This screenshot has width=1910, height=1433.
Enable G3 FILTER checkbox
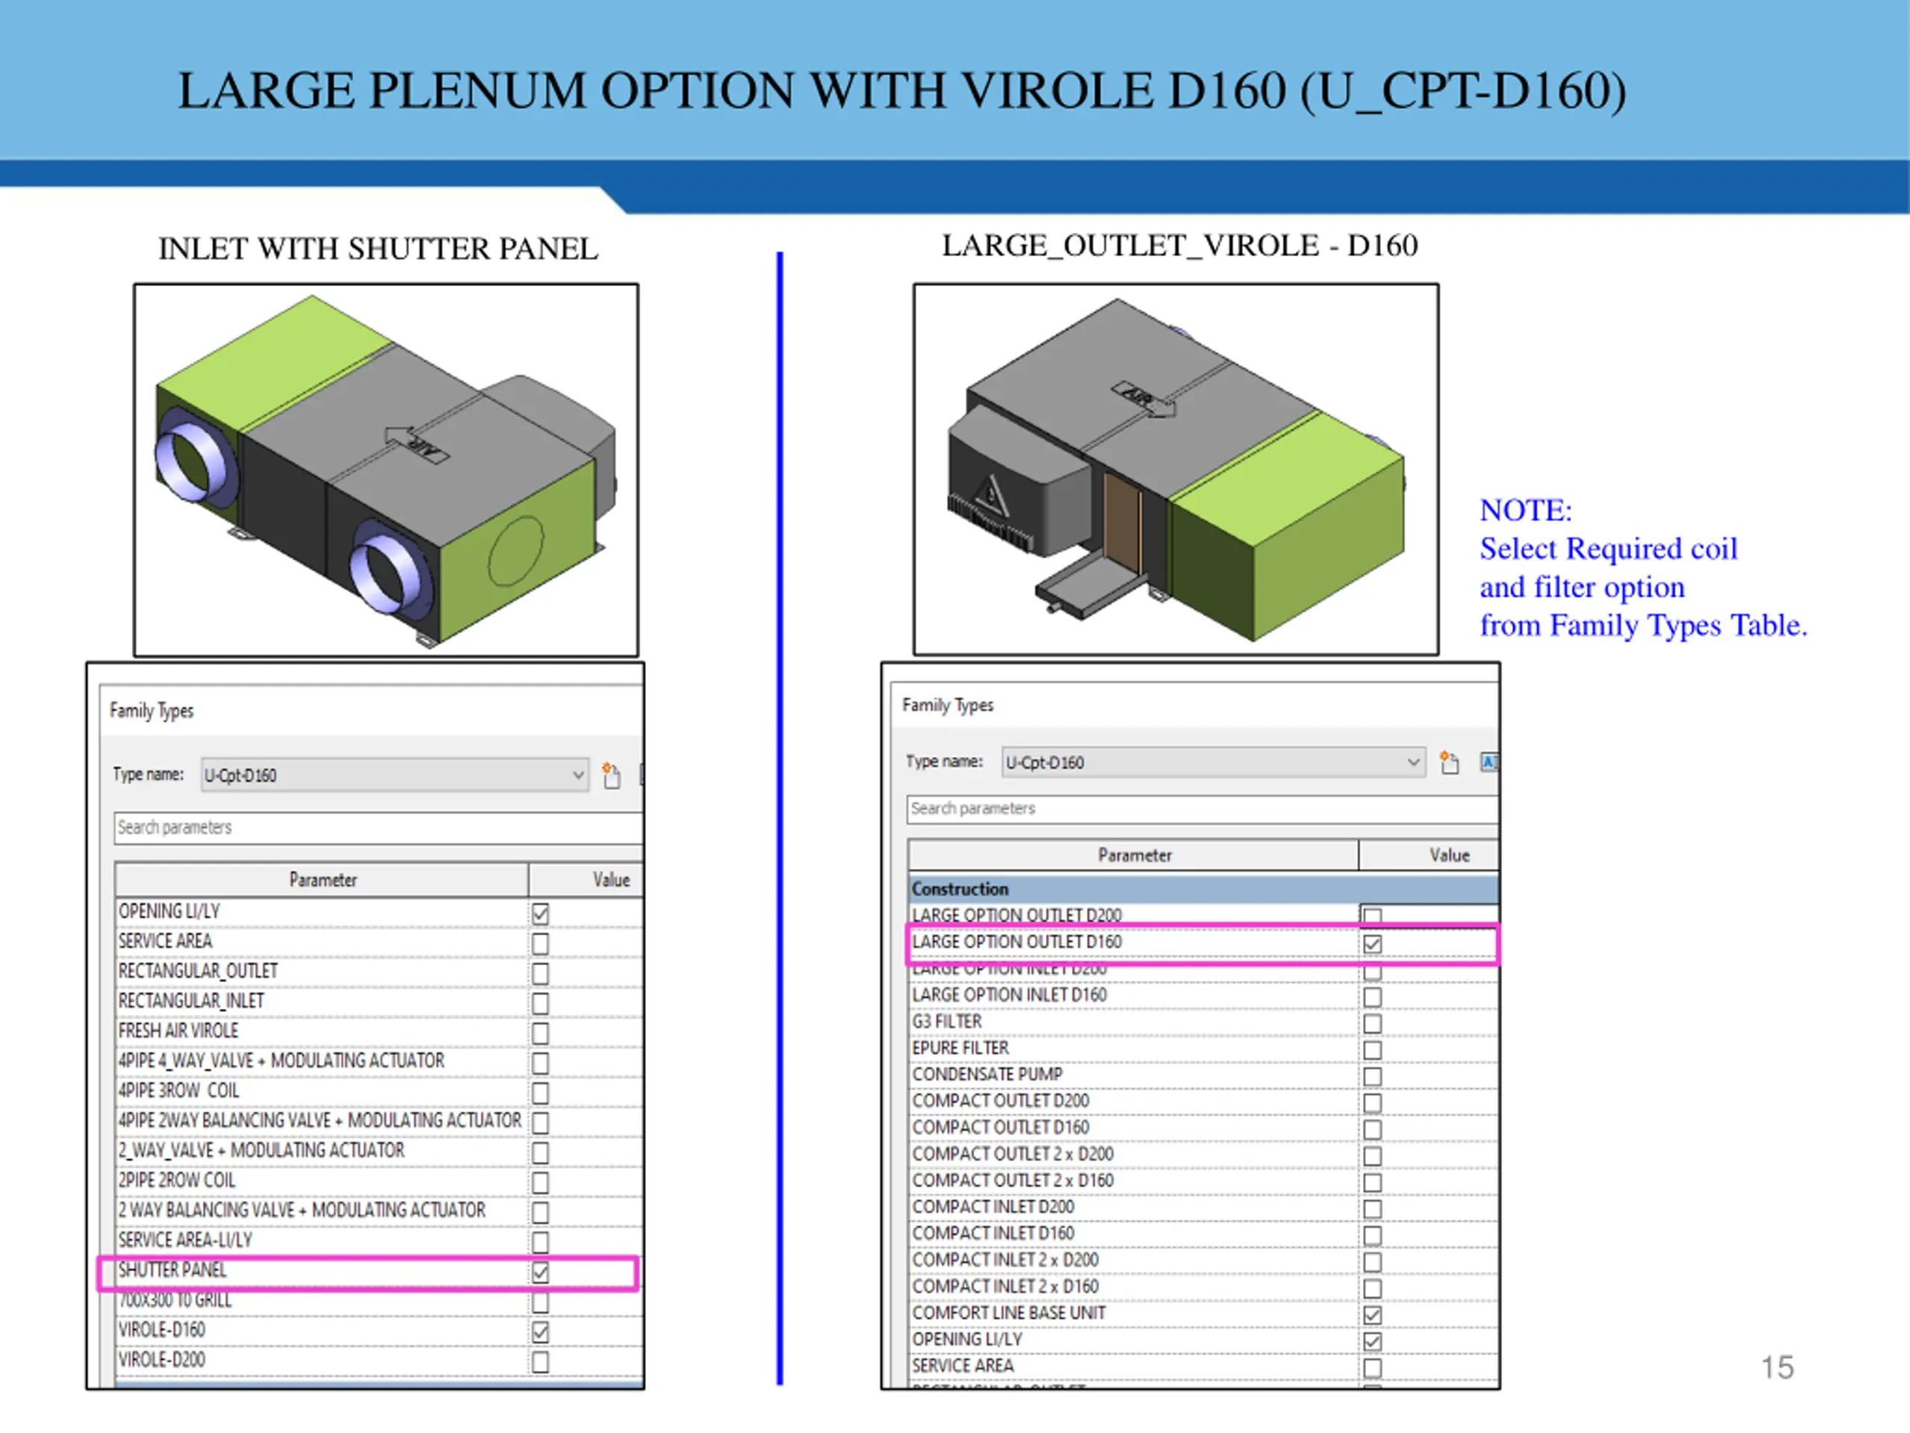(x=1372, y=1023)
